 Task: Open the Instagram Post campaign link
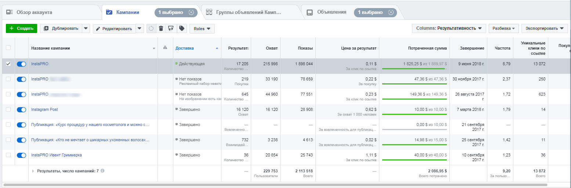point(44,109)
